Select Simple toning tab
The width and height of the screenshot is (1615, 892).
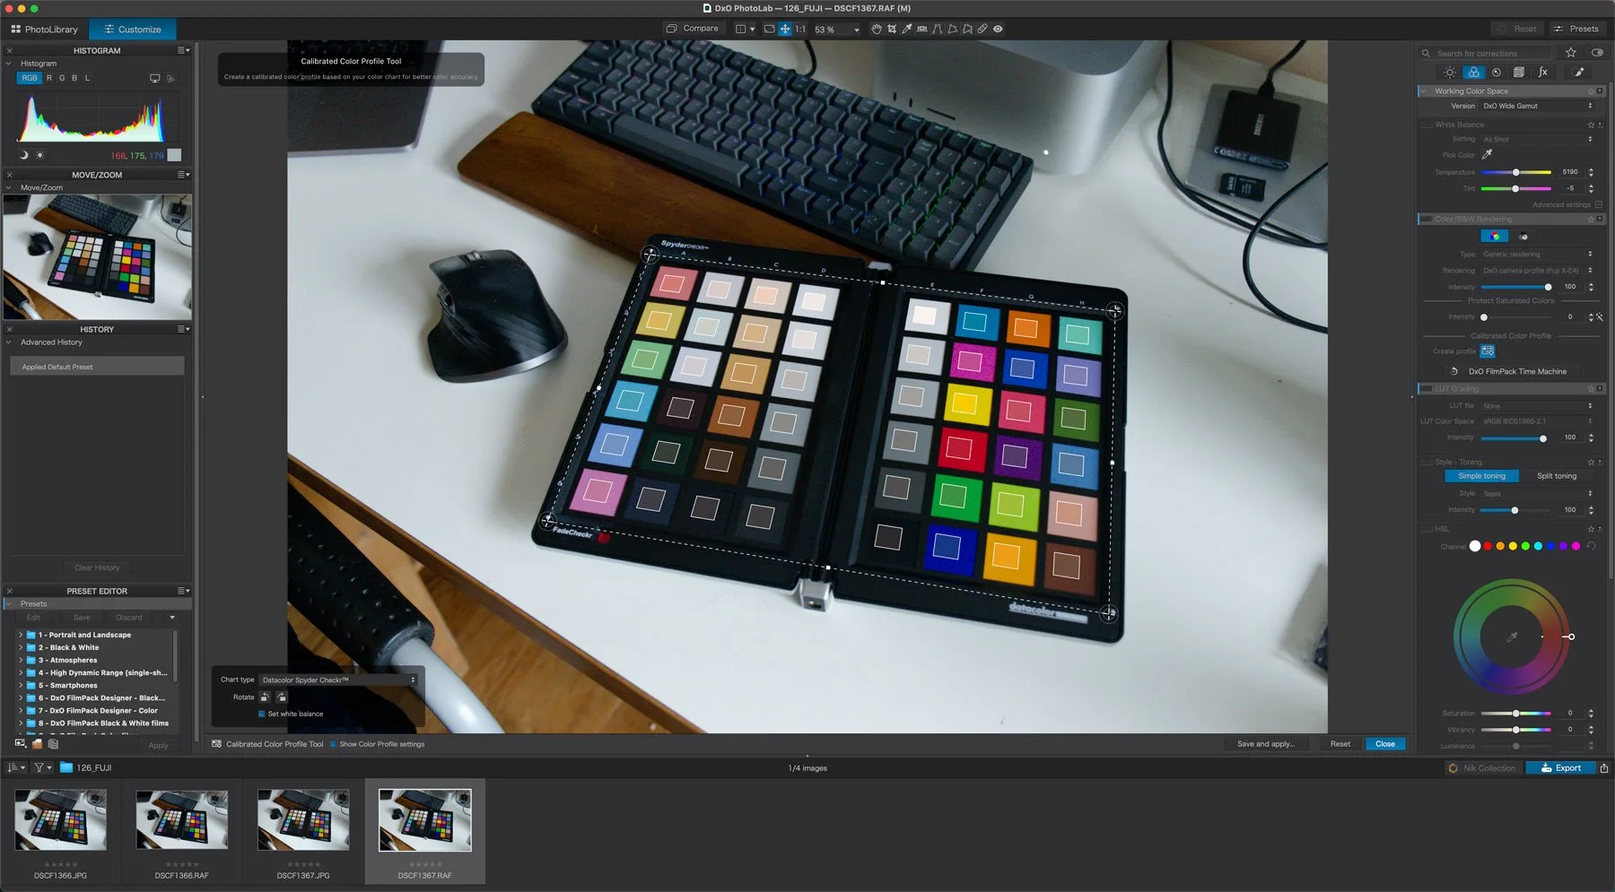1481,476
